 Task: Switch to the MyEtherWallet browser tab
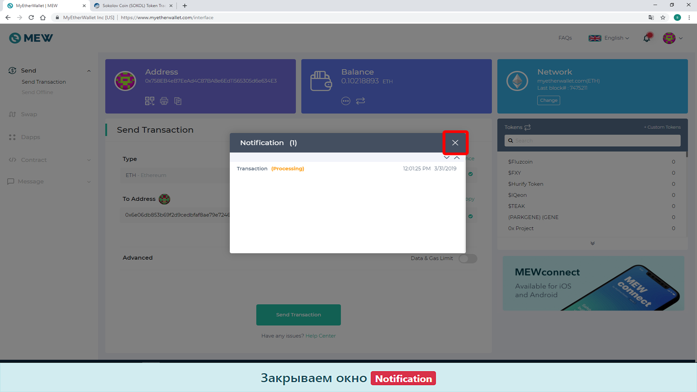click(x=46, y=6)
